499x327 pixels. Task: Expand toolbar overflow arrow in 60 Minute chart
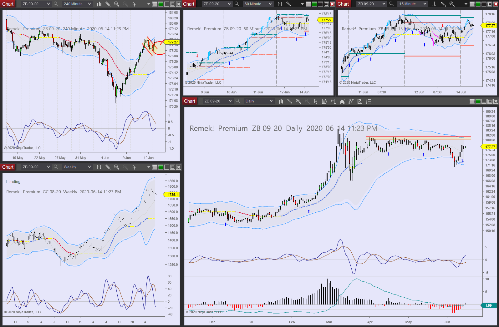(x=302, y=4)
